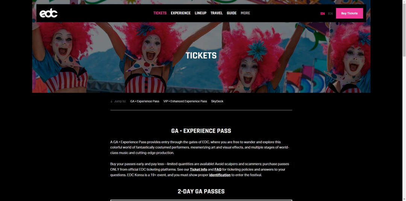The width and height of the screenshot is (406, 201).
Task: Open the TICKETS nav menu item
Action: 160,13
